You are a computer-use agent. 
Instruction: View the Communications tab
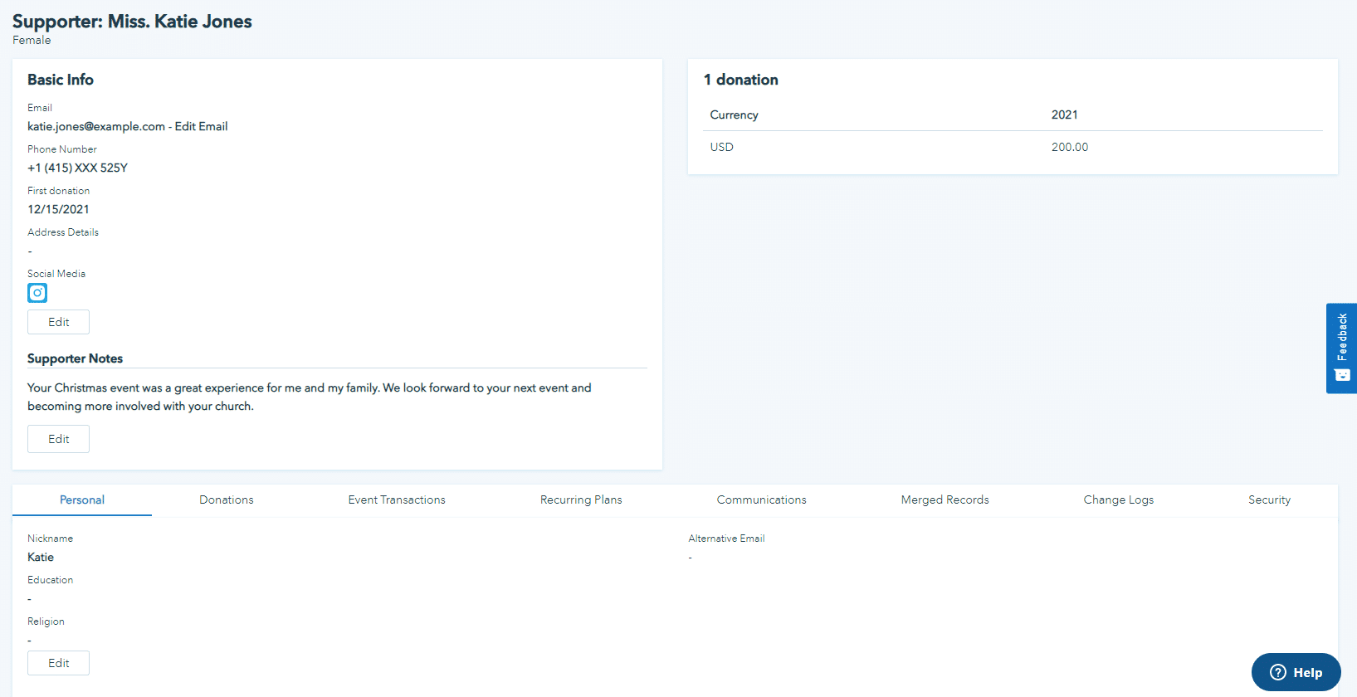(x=761, y=500)
